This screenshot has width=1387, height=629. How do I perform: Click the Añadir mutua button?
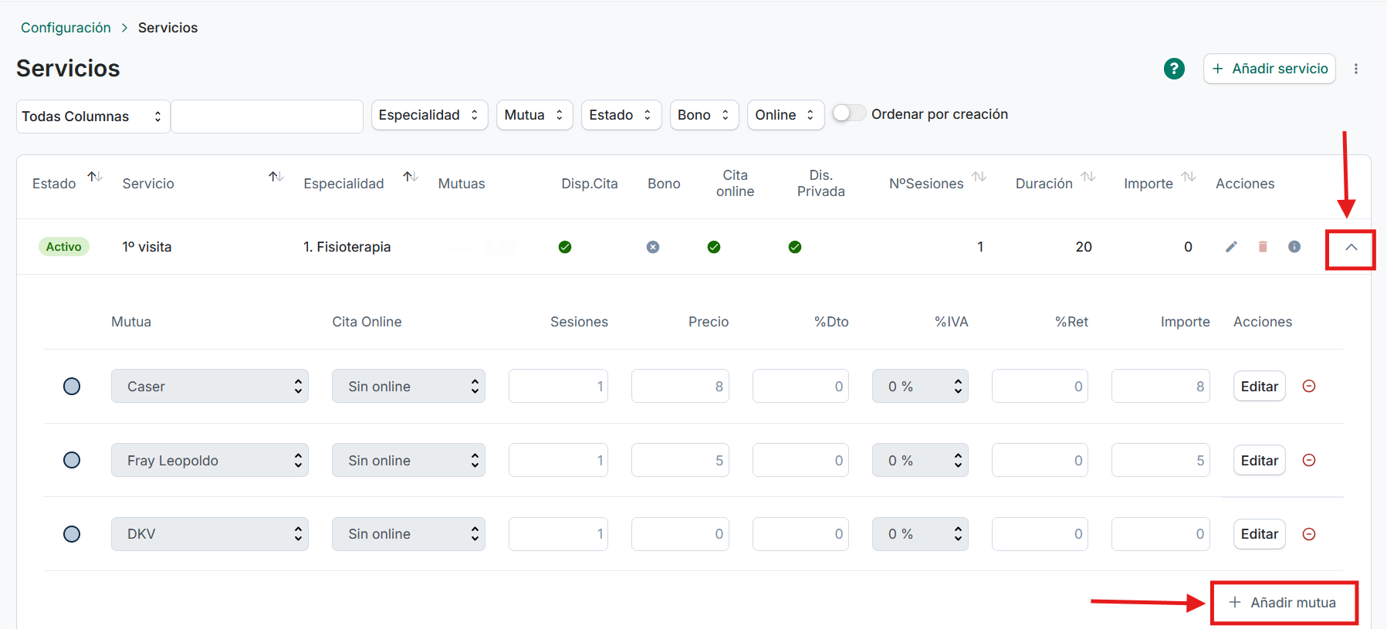coord(1283,603)
